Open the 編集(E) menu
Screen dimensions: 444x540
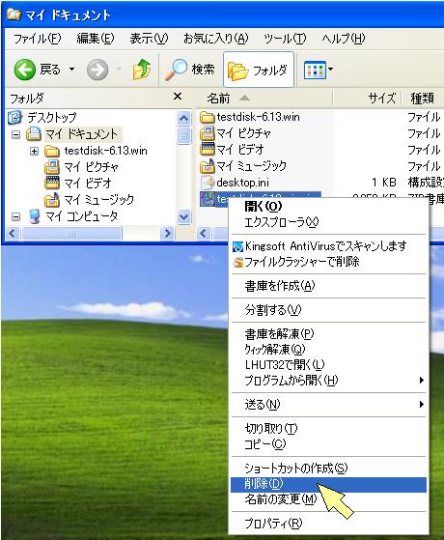tap(96, 39)
